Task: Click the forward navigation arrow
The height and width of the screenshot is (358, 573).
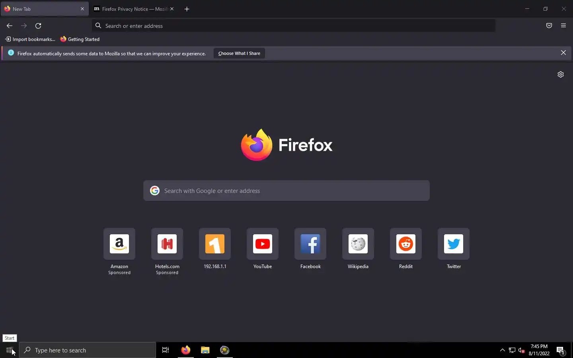Action: [x=24, y=26]
